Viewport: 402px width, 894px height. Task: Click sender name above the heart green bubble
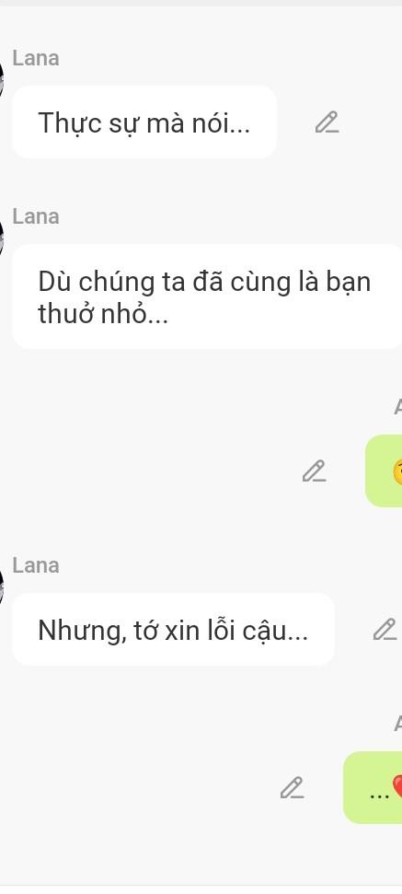click(398, 724)
